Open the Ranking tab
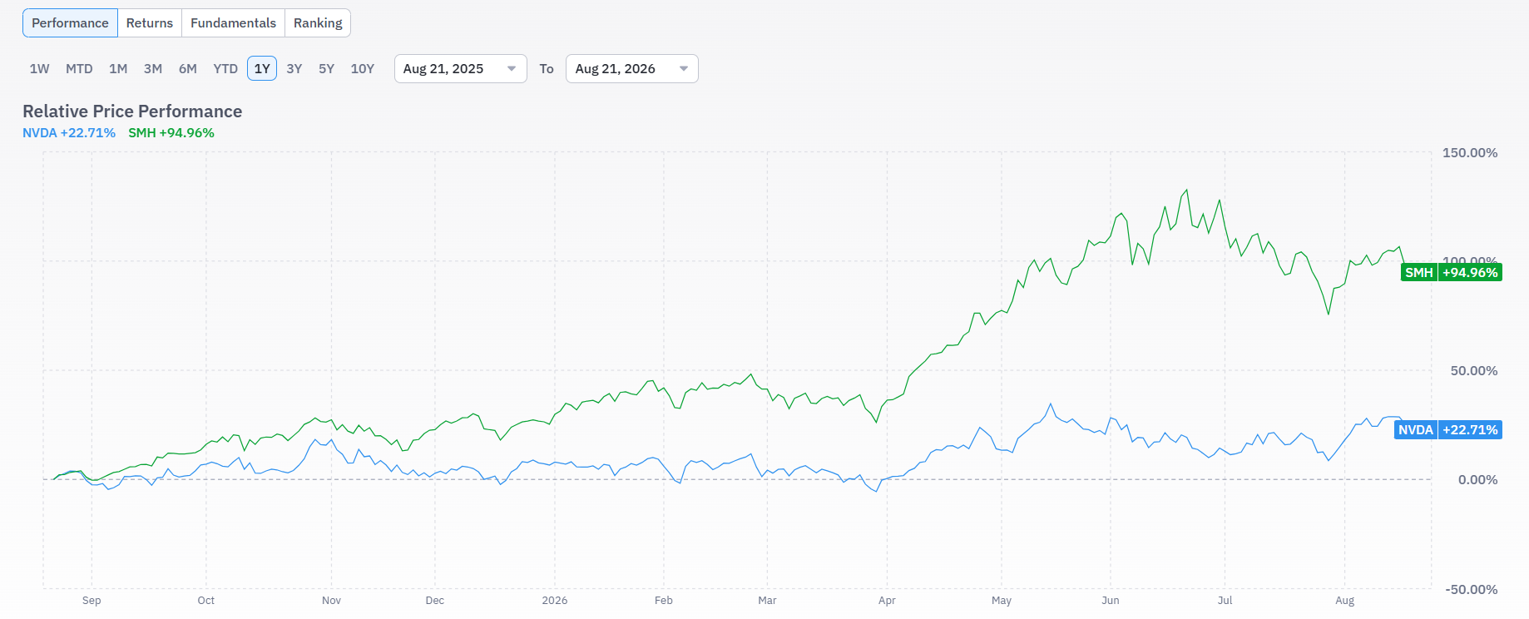Viewport: 1529px width, 619px height. [318, 23]
